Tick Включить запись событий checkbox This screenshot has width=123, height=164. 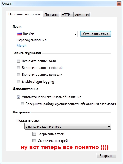point(18,68)
